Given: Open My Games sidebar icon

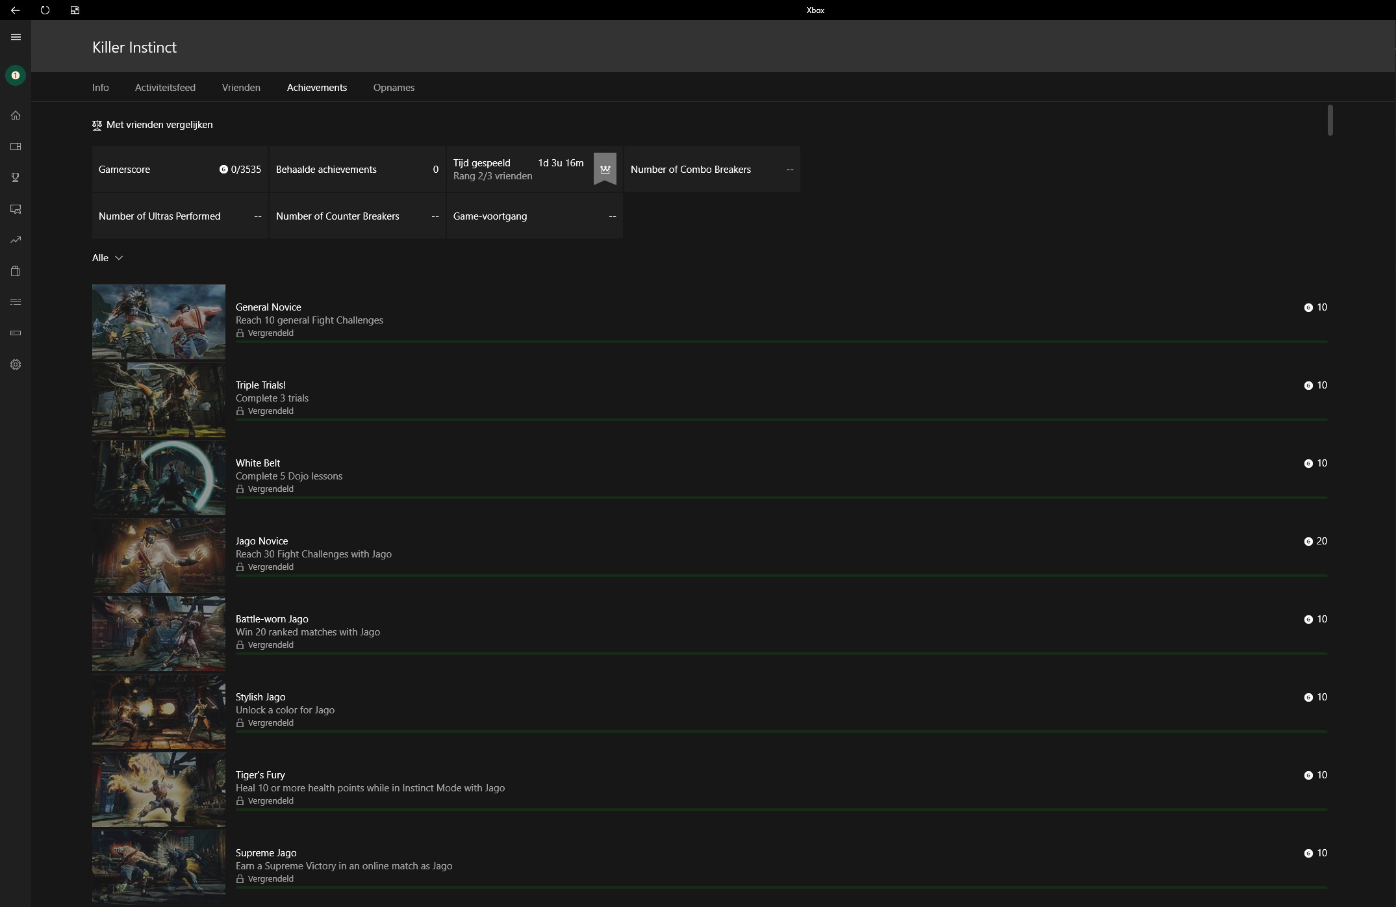Looking at the screenshot, I should 16,147.
